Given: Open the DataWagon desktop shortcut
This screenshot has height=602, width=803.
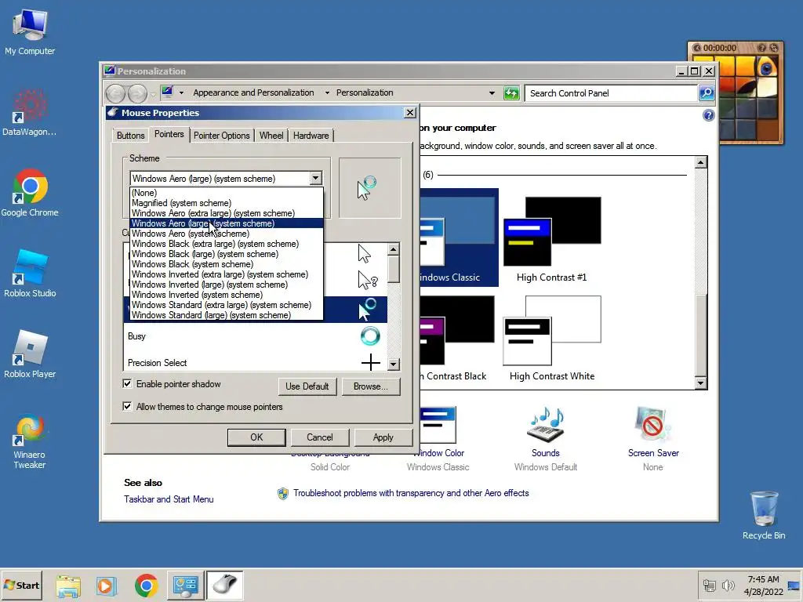Looking at the screenshot, I should [30, 113].
